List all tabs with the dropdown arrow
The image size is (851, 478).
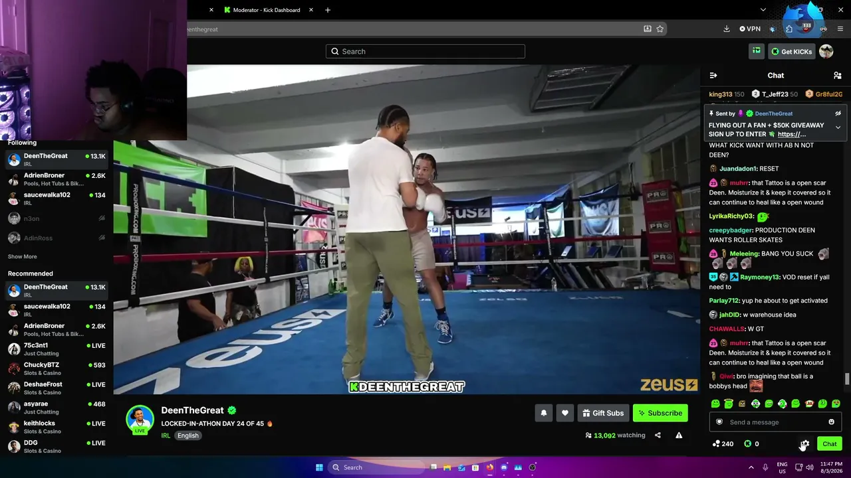[x=763, y=10]
